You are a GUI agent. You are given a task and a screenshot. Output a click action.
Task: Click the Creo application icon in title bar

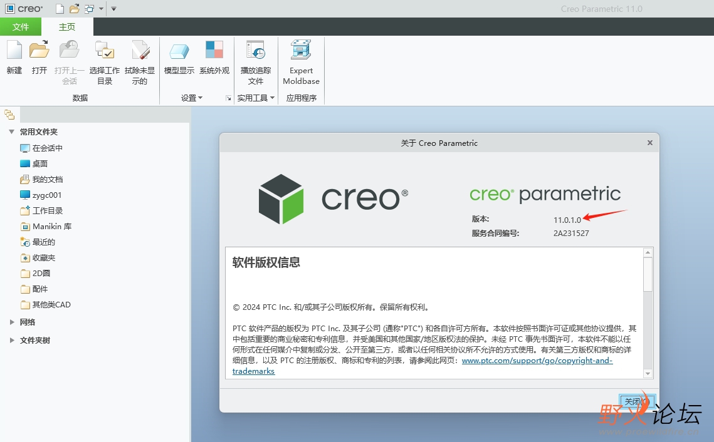pos(9,9)
